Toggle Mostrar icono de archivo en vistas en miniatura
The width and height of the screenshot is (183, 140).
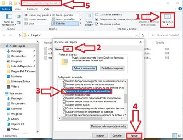point(64,85)
